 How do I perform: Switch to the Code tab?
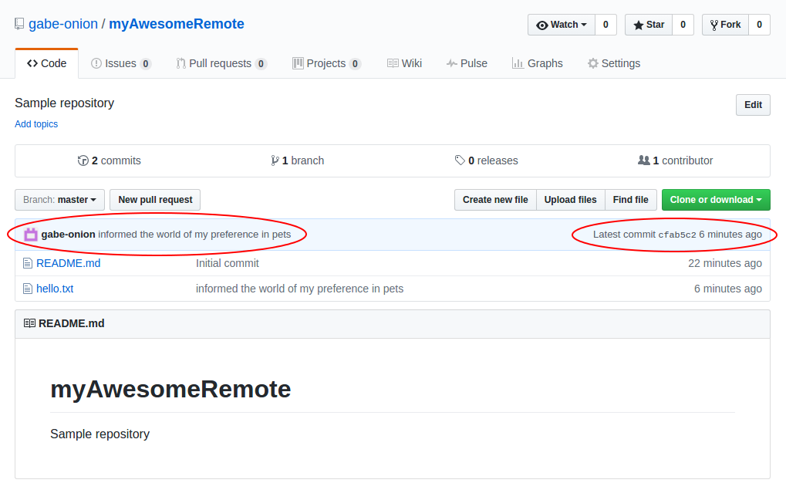(x=46, y=64)
